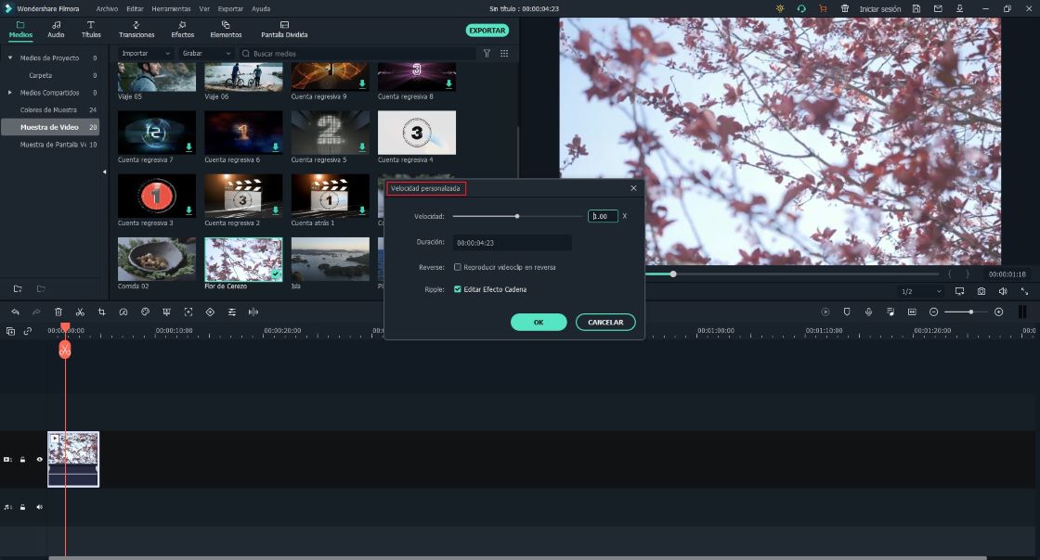Click CANCELAR in the speed dialog
The width and height of the screenshot is (1040, 560).
(x=605, y=323)
